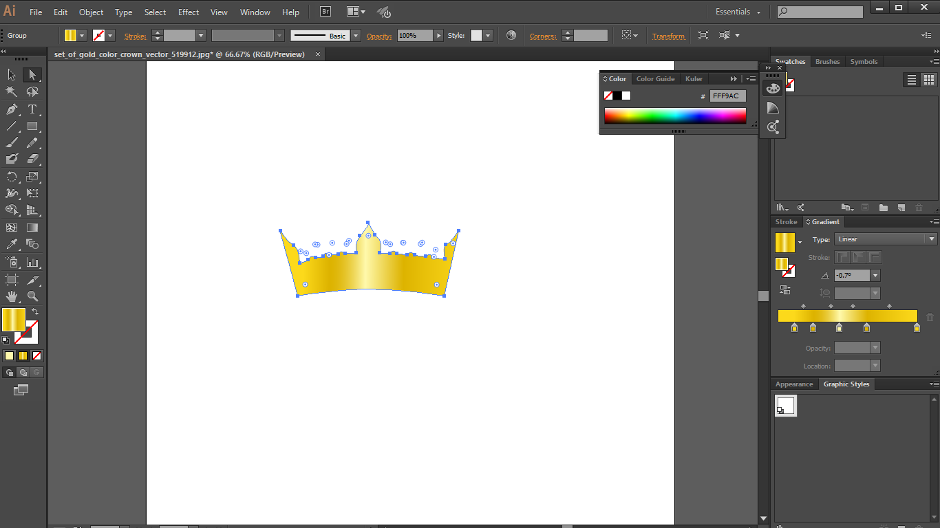940x528 pixels.
Task: Select the Mesh tool
Action: tap(12, 227)
